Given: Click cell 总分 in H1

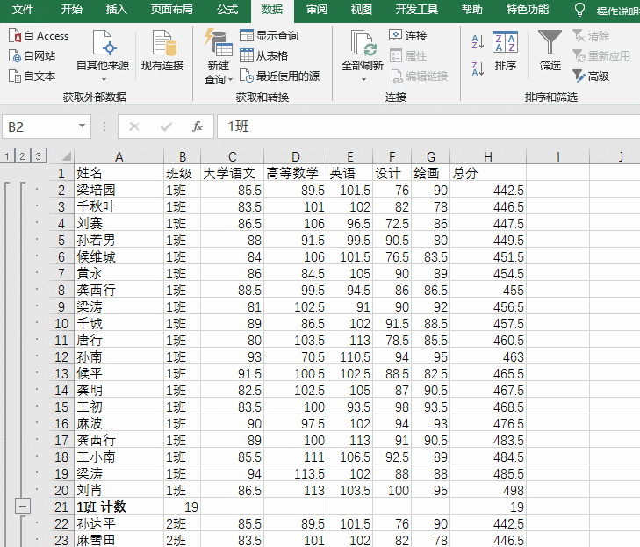Looking at the screenshot, I should pos(488,173).
